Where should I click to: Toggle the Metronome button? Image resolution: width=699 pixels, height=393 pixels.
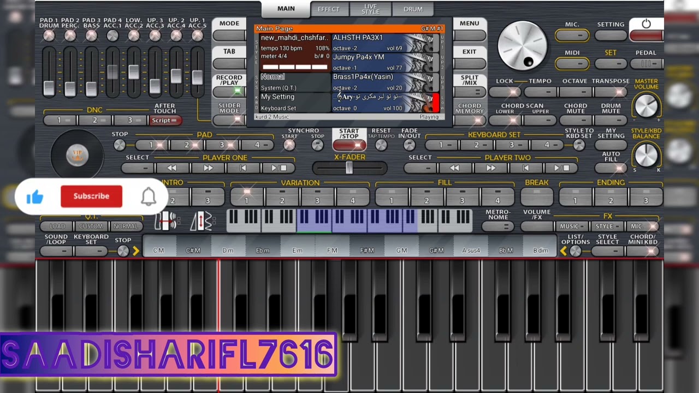[497, 227]
